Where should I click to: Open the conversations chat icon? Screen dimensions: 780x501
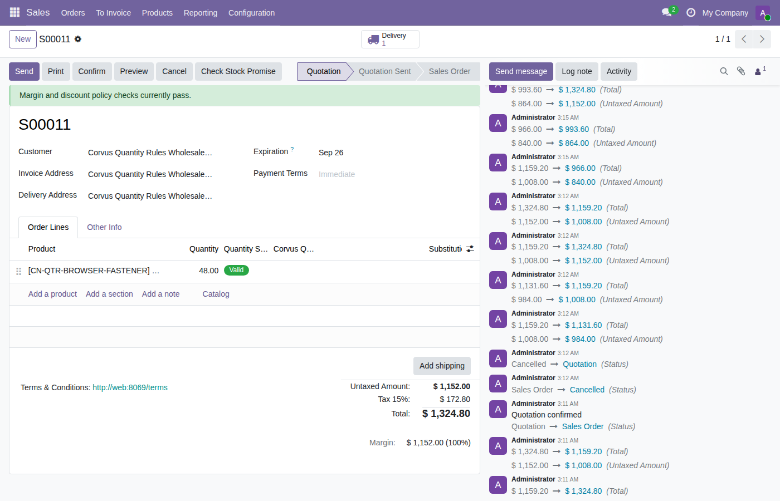(667, 12)
